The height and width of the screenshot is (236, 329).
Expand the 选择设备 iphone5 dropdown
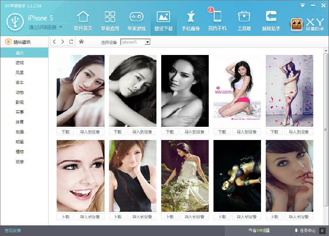(x=147, y=42)
